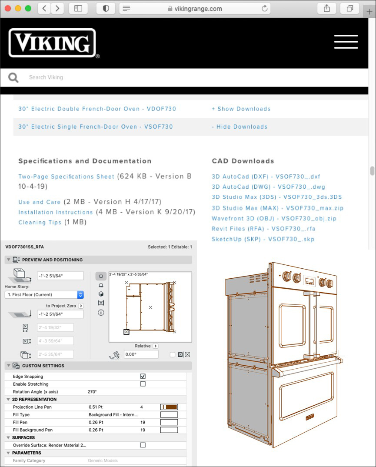
Task: Click the bottom-left anchor hotspot in preview
Action: (126, 331)
